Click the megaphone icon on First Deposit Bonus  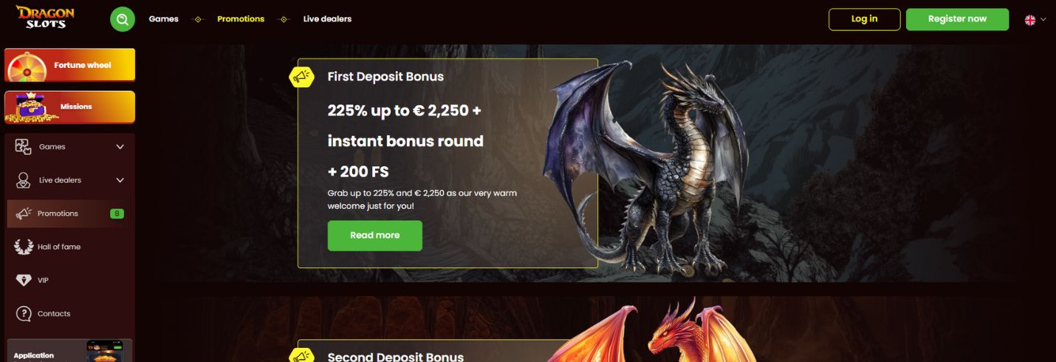click(301, 76)
